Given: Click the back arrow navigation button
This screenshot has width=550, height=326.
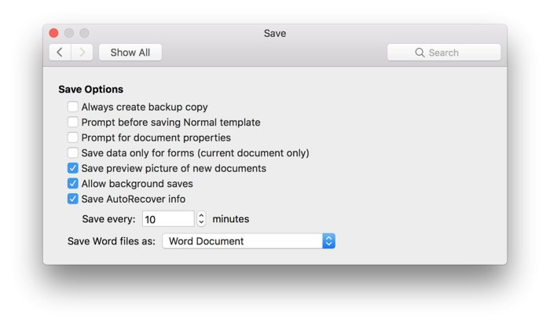Looking at the screenshot, I should coord(60,53).
